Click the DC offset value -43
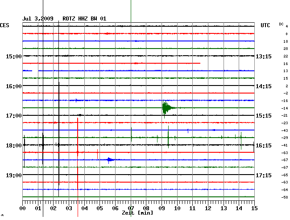 coord(285,130)
